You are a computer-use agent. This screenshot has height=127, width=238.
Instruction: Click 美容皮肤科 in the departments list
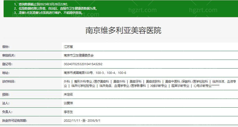pyautogui.click(x=153, y=81)
